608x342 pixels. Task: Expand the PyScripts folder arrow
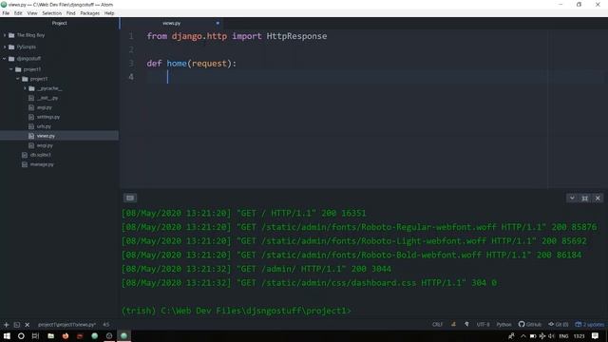(x=5, y=47)
